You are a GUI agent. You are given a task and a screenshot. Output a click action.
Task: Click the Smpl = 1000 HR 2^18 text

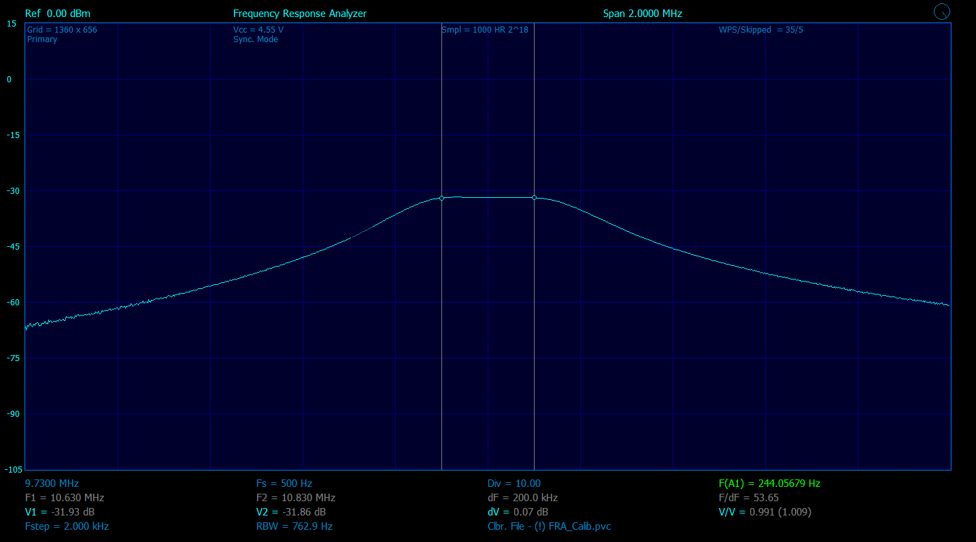485,30
